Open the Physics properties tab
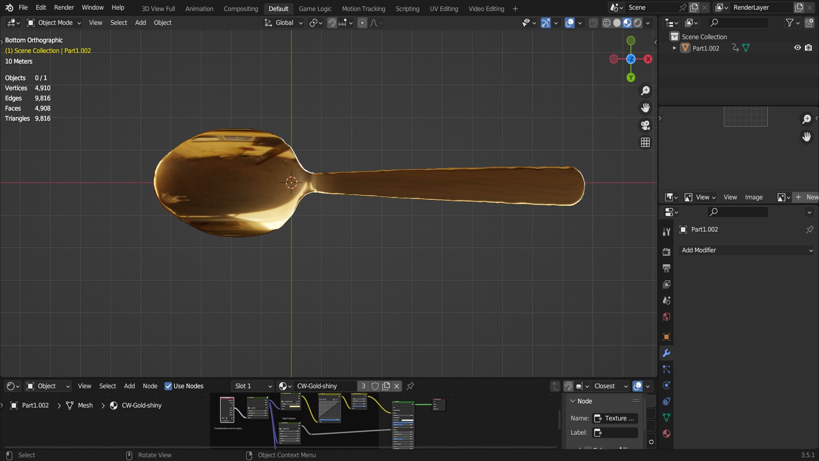819x461 pixels. coord(666,385)
